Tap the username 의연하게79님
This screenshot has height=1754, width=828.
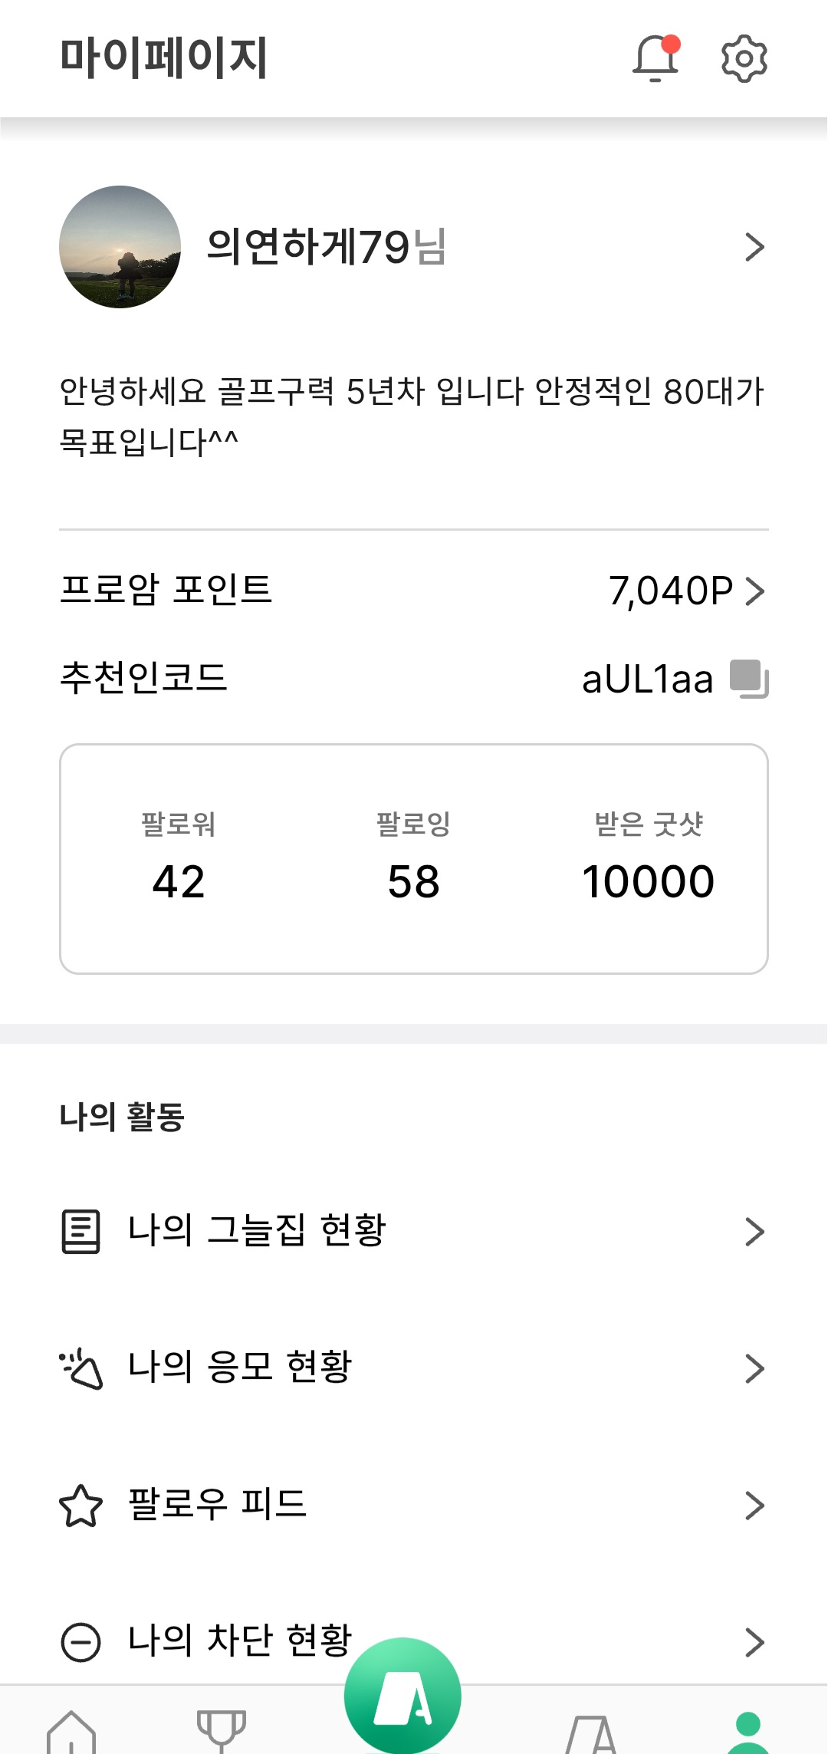[x=326, y=247]
